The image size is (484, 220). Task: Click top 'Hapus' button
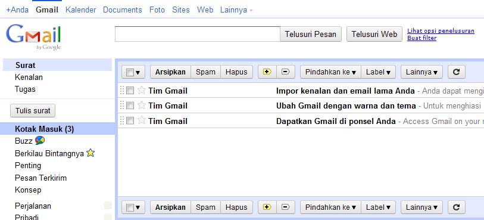pos(236,72)
